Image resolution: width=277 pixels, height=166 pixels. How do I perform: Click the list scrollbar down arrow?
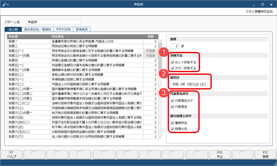coord(160,137)
